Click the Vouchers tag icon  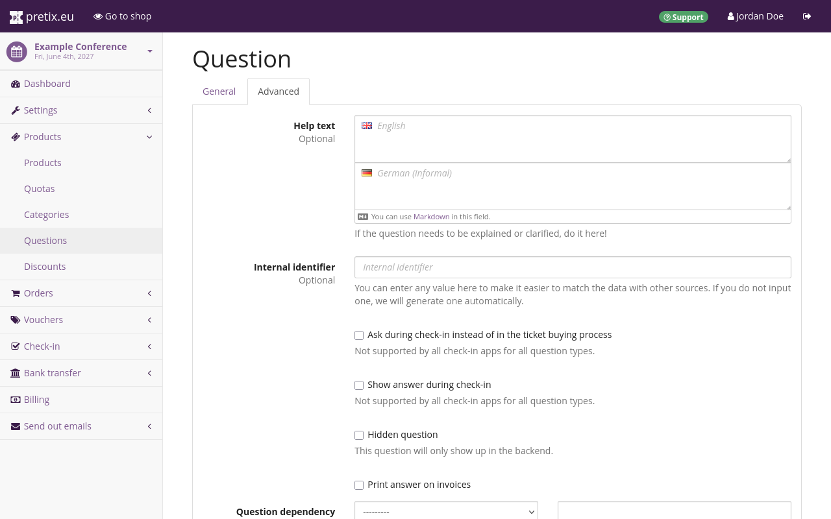15,319
